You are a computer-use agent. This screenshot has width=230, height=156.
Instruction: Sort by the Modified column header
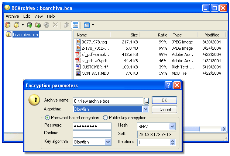pos(212,35)
